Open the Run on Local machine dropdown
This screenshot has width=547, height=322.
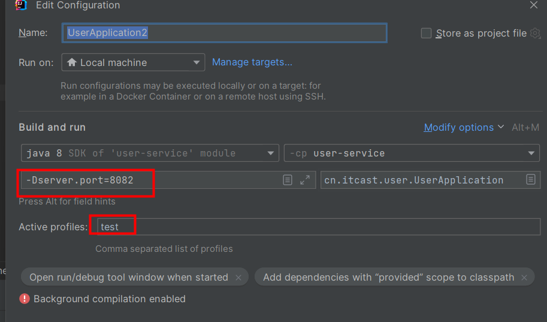[x=133, y=62]
